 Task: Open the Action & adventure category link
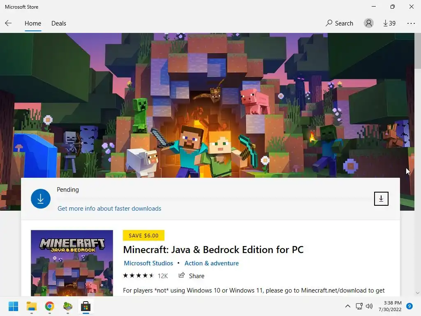[x=212, y=263]
